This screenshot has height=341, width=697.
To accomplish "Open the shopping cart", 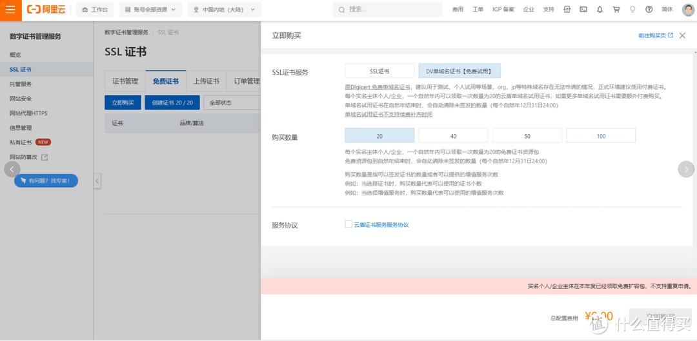I will pos(616,10).
